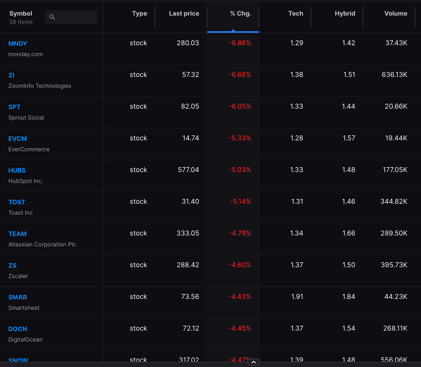This screenshot has width=421, height=367.
Task: Select HubSpot Inc. company name
Action: [x=25, y=181]
